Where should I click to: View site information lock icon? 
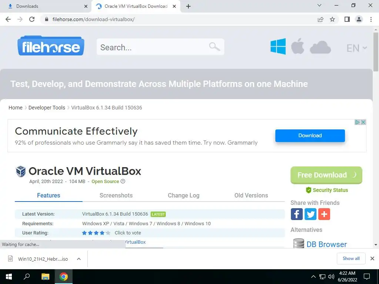coord(47,19)
